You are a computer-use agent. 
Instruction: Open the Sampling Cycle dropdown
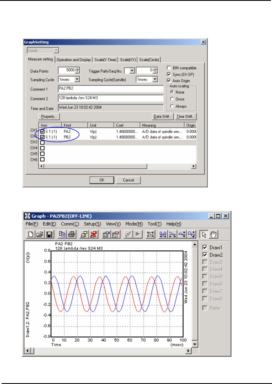pos(77,79)
